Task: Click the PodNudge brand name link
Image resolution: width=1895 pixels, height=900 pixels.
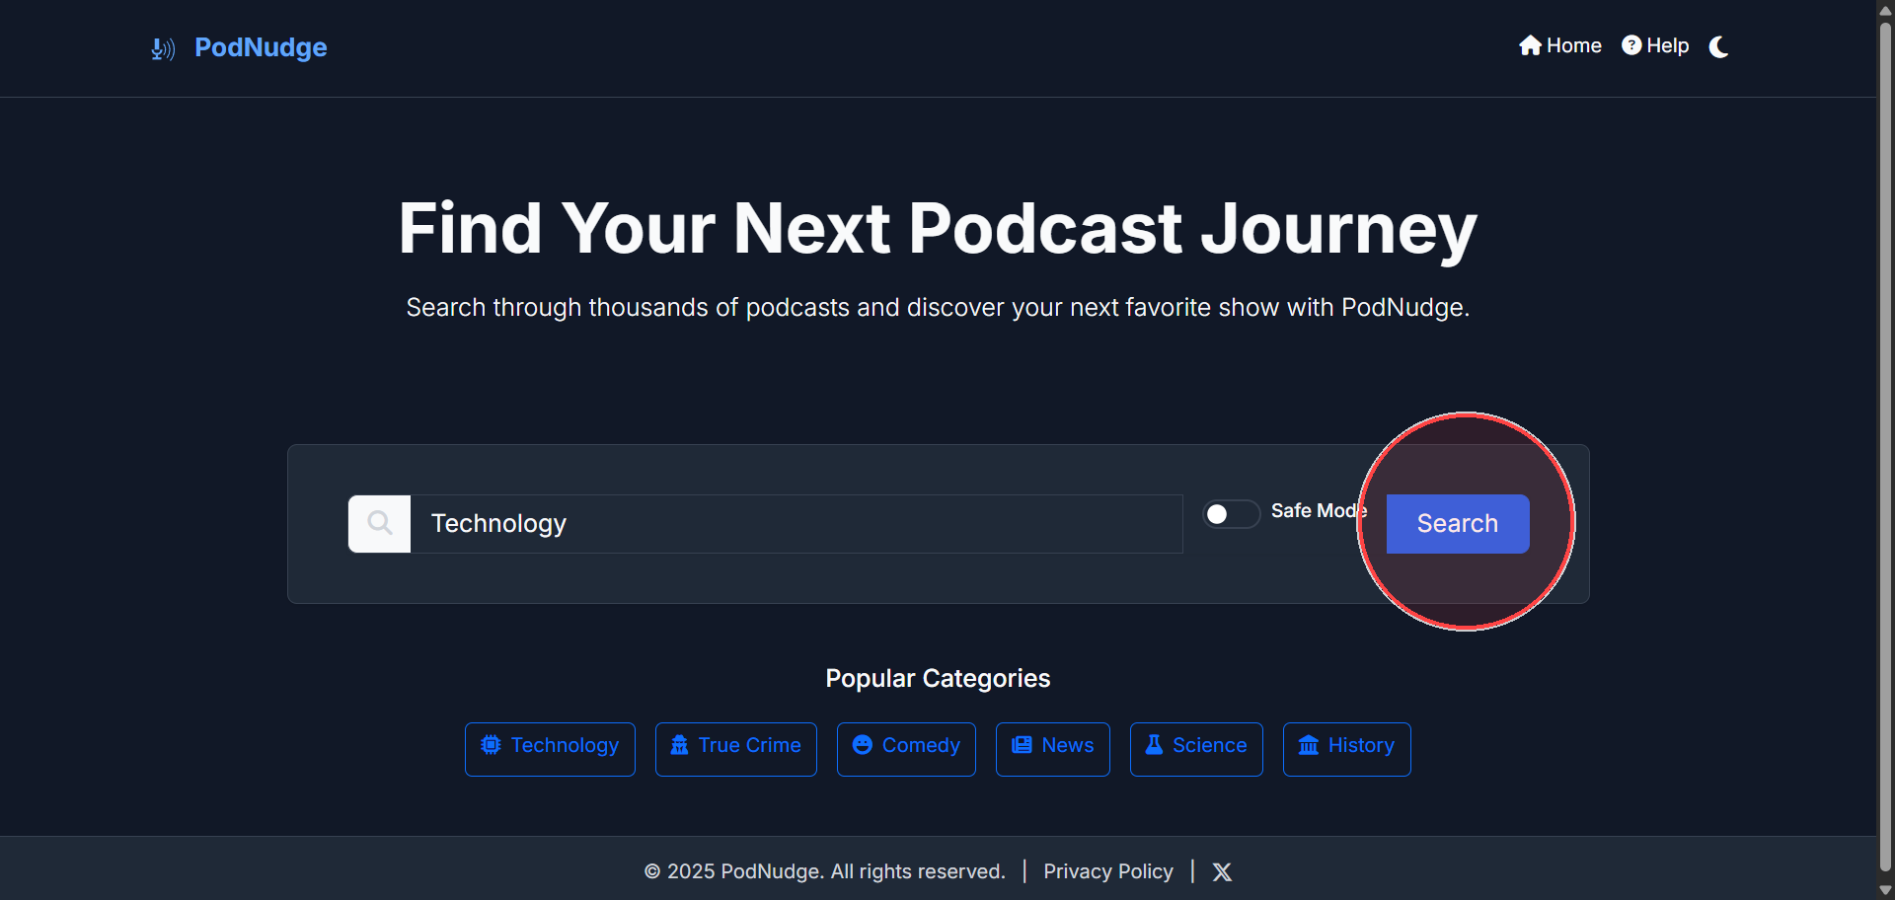Action: tap(261, 47)
